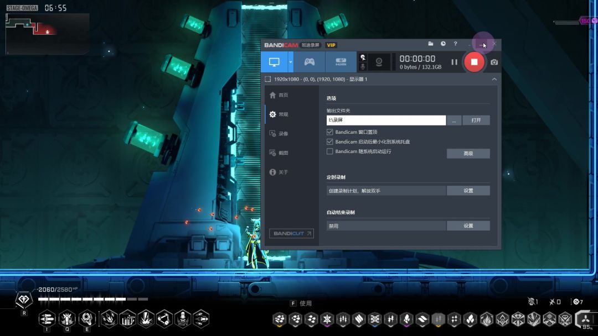The height and width of the screenshot is (336, 598).
Task: Switch to HDMI device recording mode
Action: pyautogui.click(x=341, y=62)
